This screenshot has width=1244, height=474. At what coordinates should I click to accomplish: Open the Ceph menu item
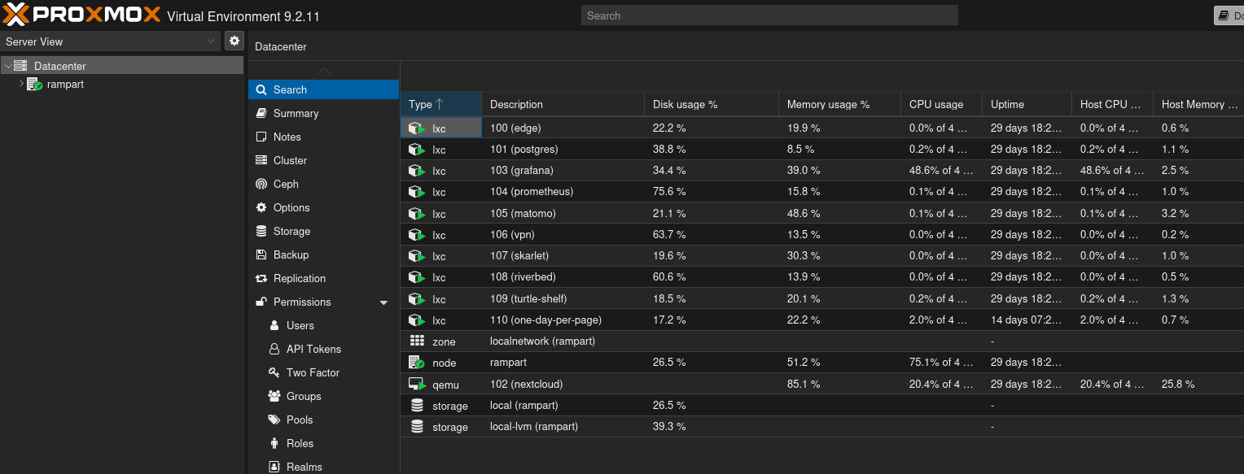click(323, 184)
